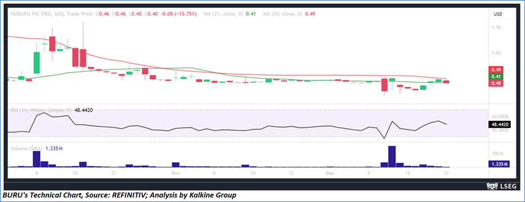
Task: Click the black 48.4420 RSI axis tag
Action: pyautogui.click(x=500, y=124)
